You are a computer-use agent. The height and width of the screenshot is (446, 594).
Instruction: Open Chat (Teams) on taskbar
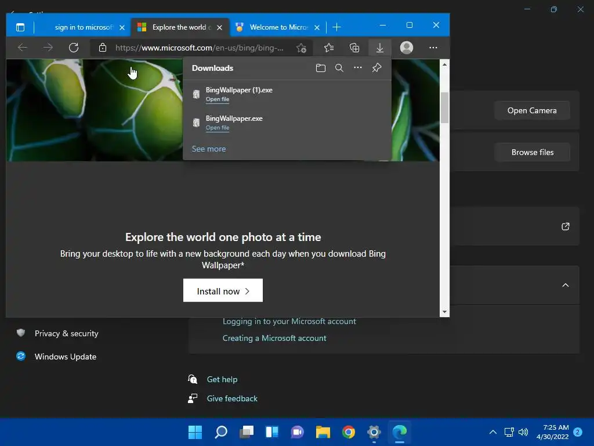pos(298,432)
